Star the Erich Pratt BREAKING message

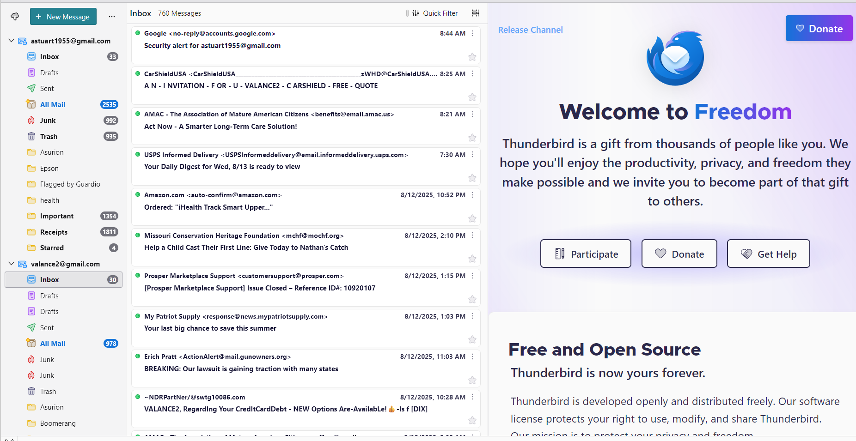coord(472,381)
